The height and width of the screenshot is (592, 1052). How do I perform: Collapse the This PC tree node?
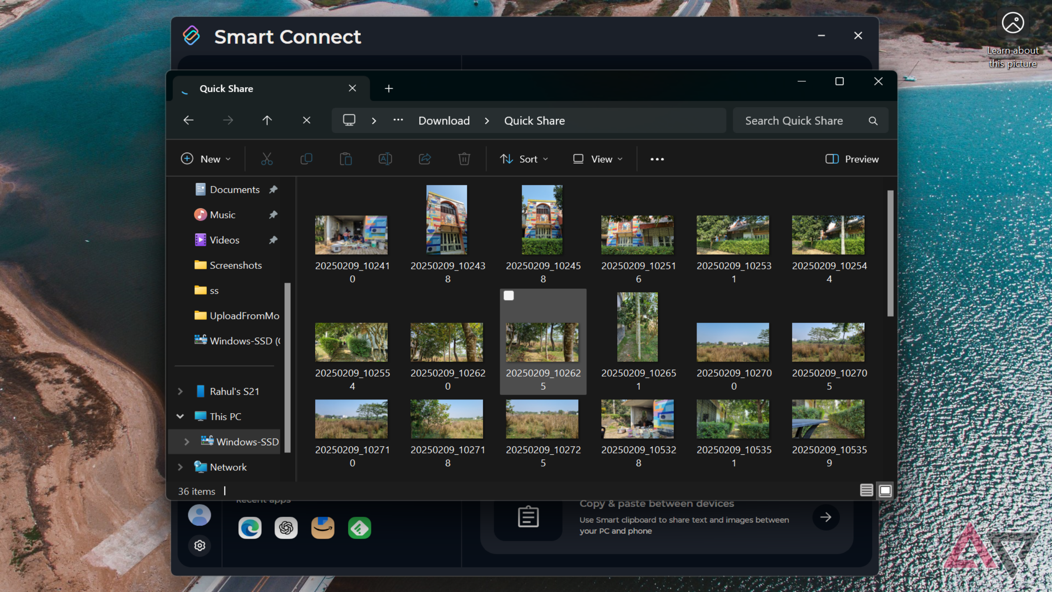[x=180, y=416]
